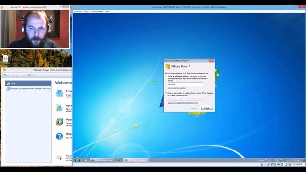
Task: Open the Périphériques menu in VirtualBox
Action: tap(97, 11)
